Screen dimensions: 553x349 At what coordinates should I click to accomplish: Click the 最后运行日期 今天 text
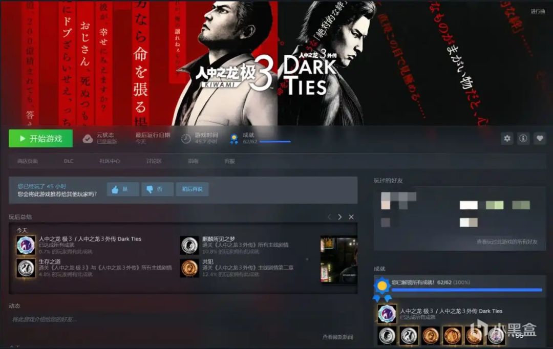click(153, 138)
